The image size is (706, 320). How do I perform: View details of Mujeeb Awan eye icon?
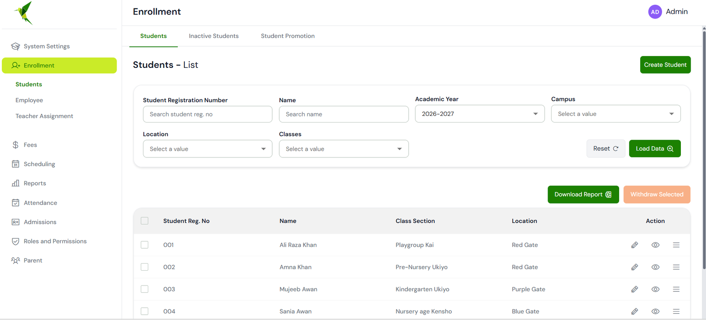pyautogui.click(x=655, y=289)
